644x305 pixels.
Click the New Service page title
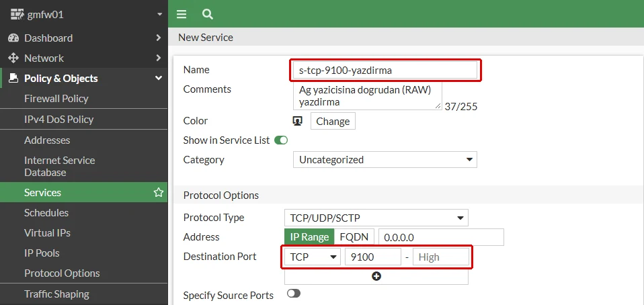click(x=205, y=38)
